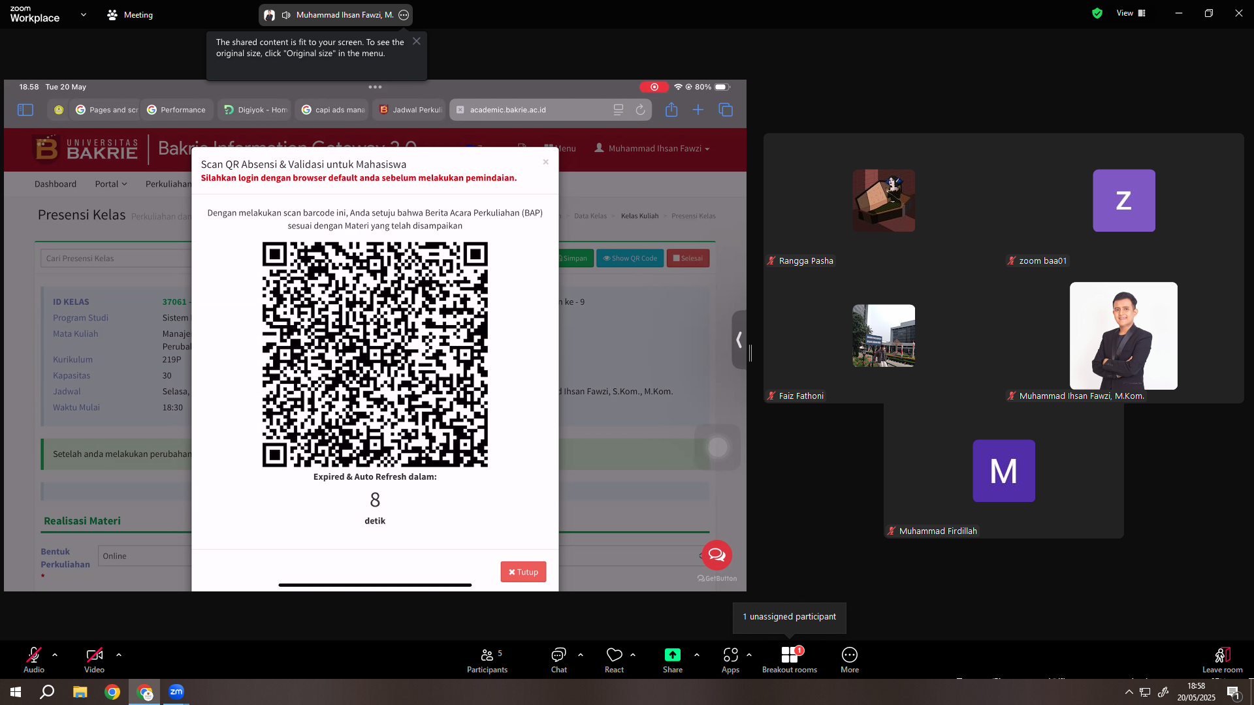Screen dimensions: 1254x705
Task: Collapse the participant gallery side panel
Action: 739,339
